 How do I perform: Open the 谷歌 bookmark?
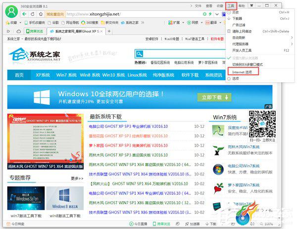[53, 23]
